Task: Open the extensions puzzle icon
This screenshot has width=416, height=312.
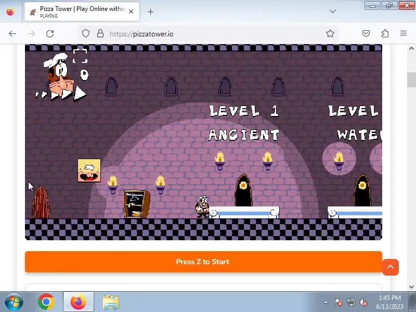Action: [x=385, y=33]
